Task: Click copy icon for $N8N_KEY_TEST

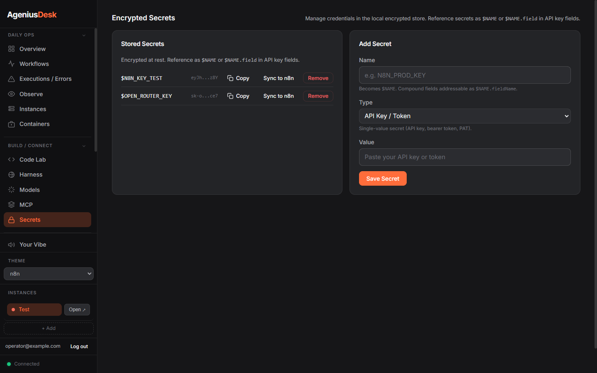Action: [230, 78]
